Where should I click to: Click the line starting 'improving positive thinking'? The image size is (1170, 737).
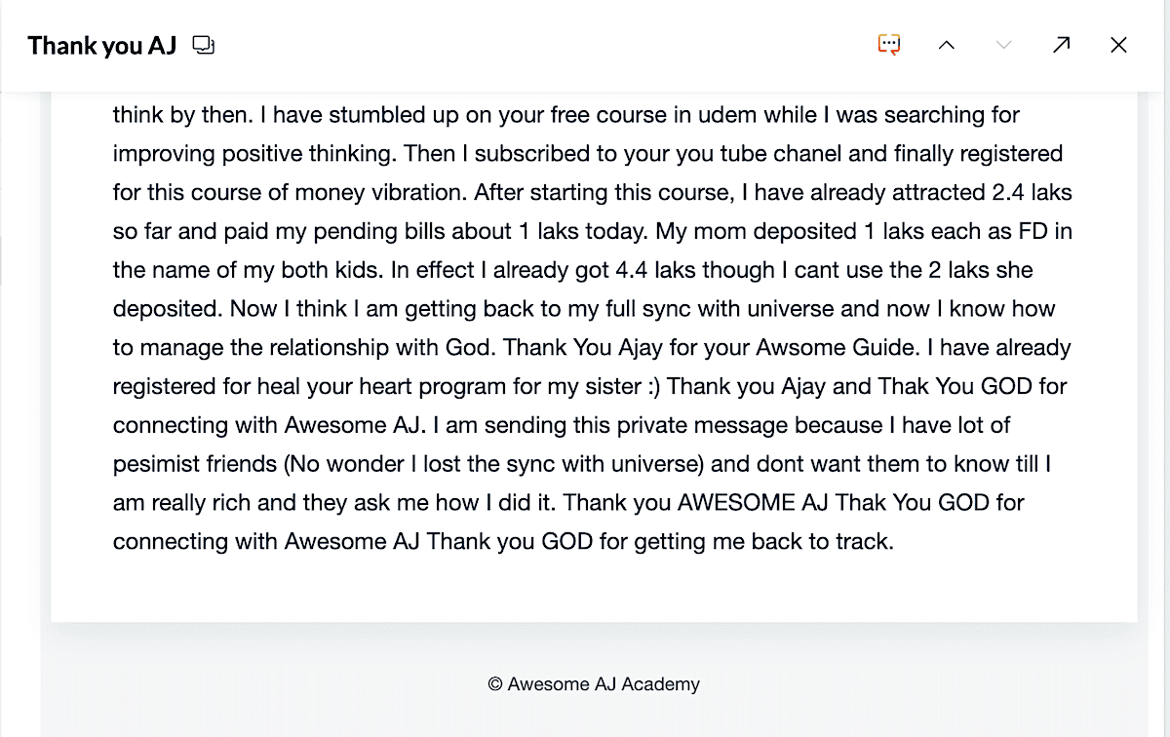click(x=588, y=154)
